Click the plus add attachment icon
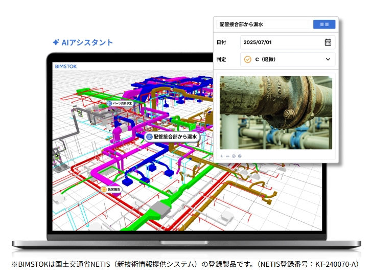The height and width of the screenshot is (278, 372). coord(222,156)
